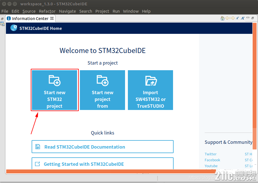Increase font size with large A icon
The width and height of the screenshot is (258, 183).
pyautogui.click(x=242, y=18)
